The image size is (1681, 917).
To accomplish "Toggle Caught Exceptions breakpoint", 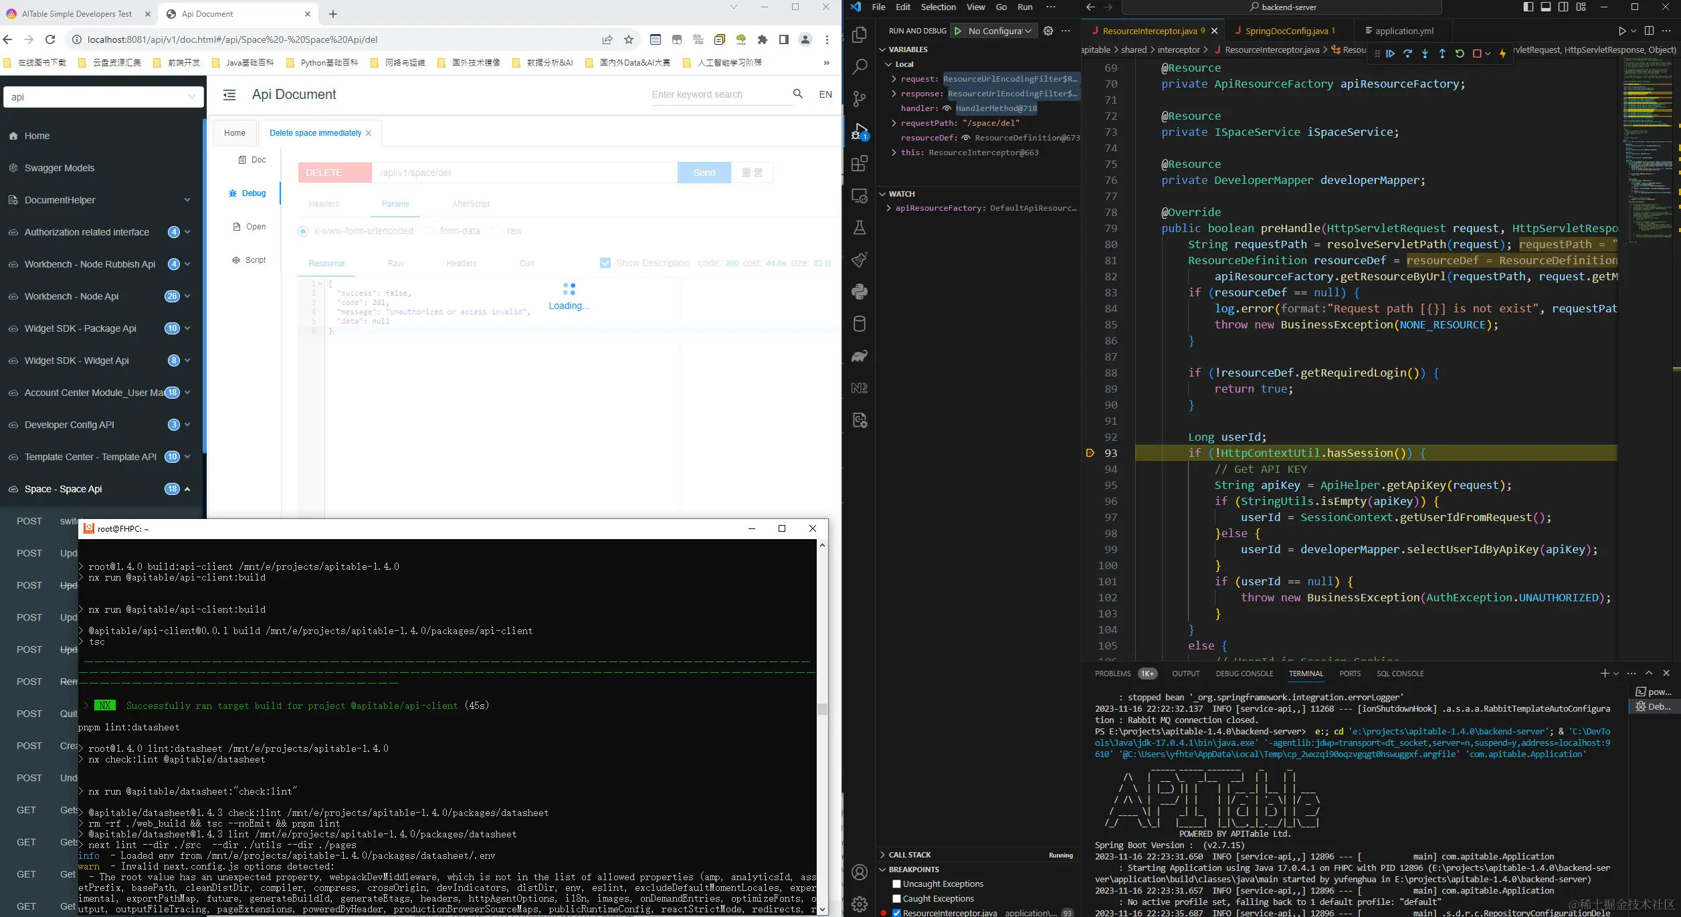I will point(896,899).
